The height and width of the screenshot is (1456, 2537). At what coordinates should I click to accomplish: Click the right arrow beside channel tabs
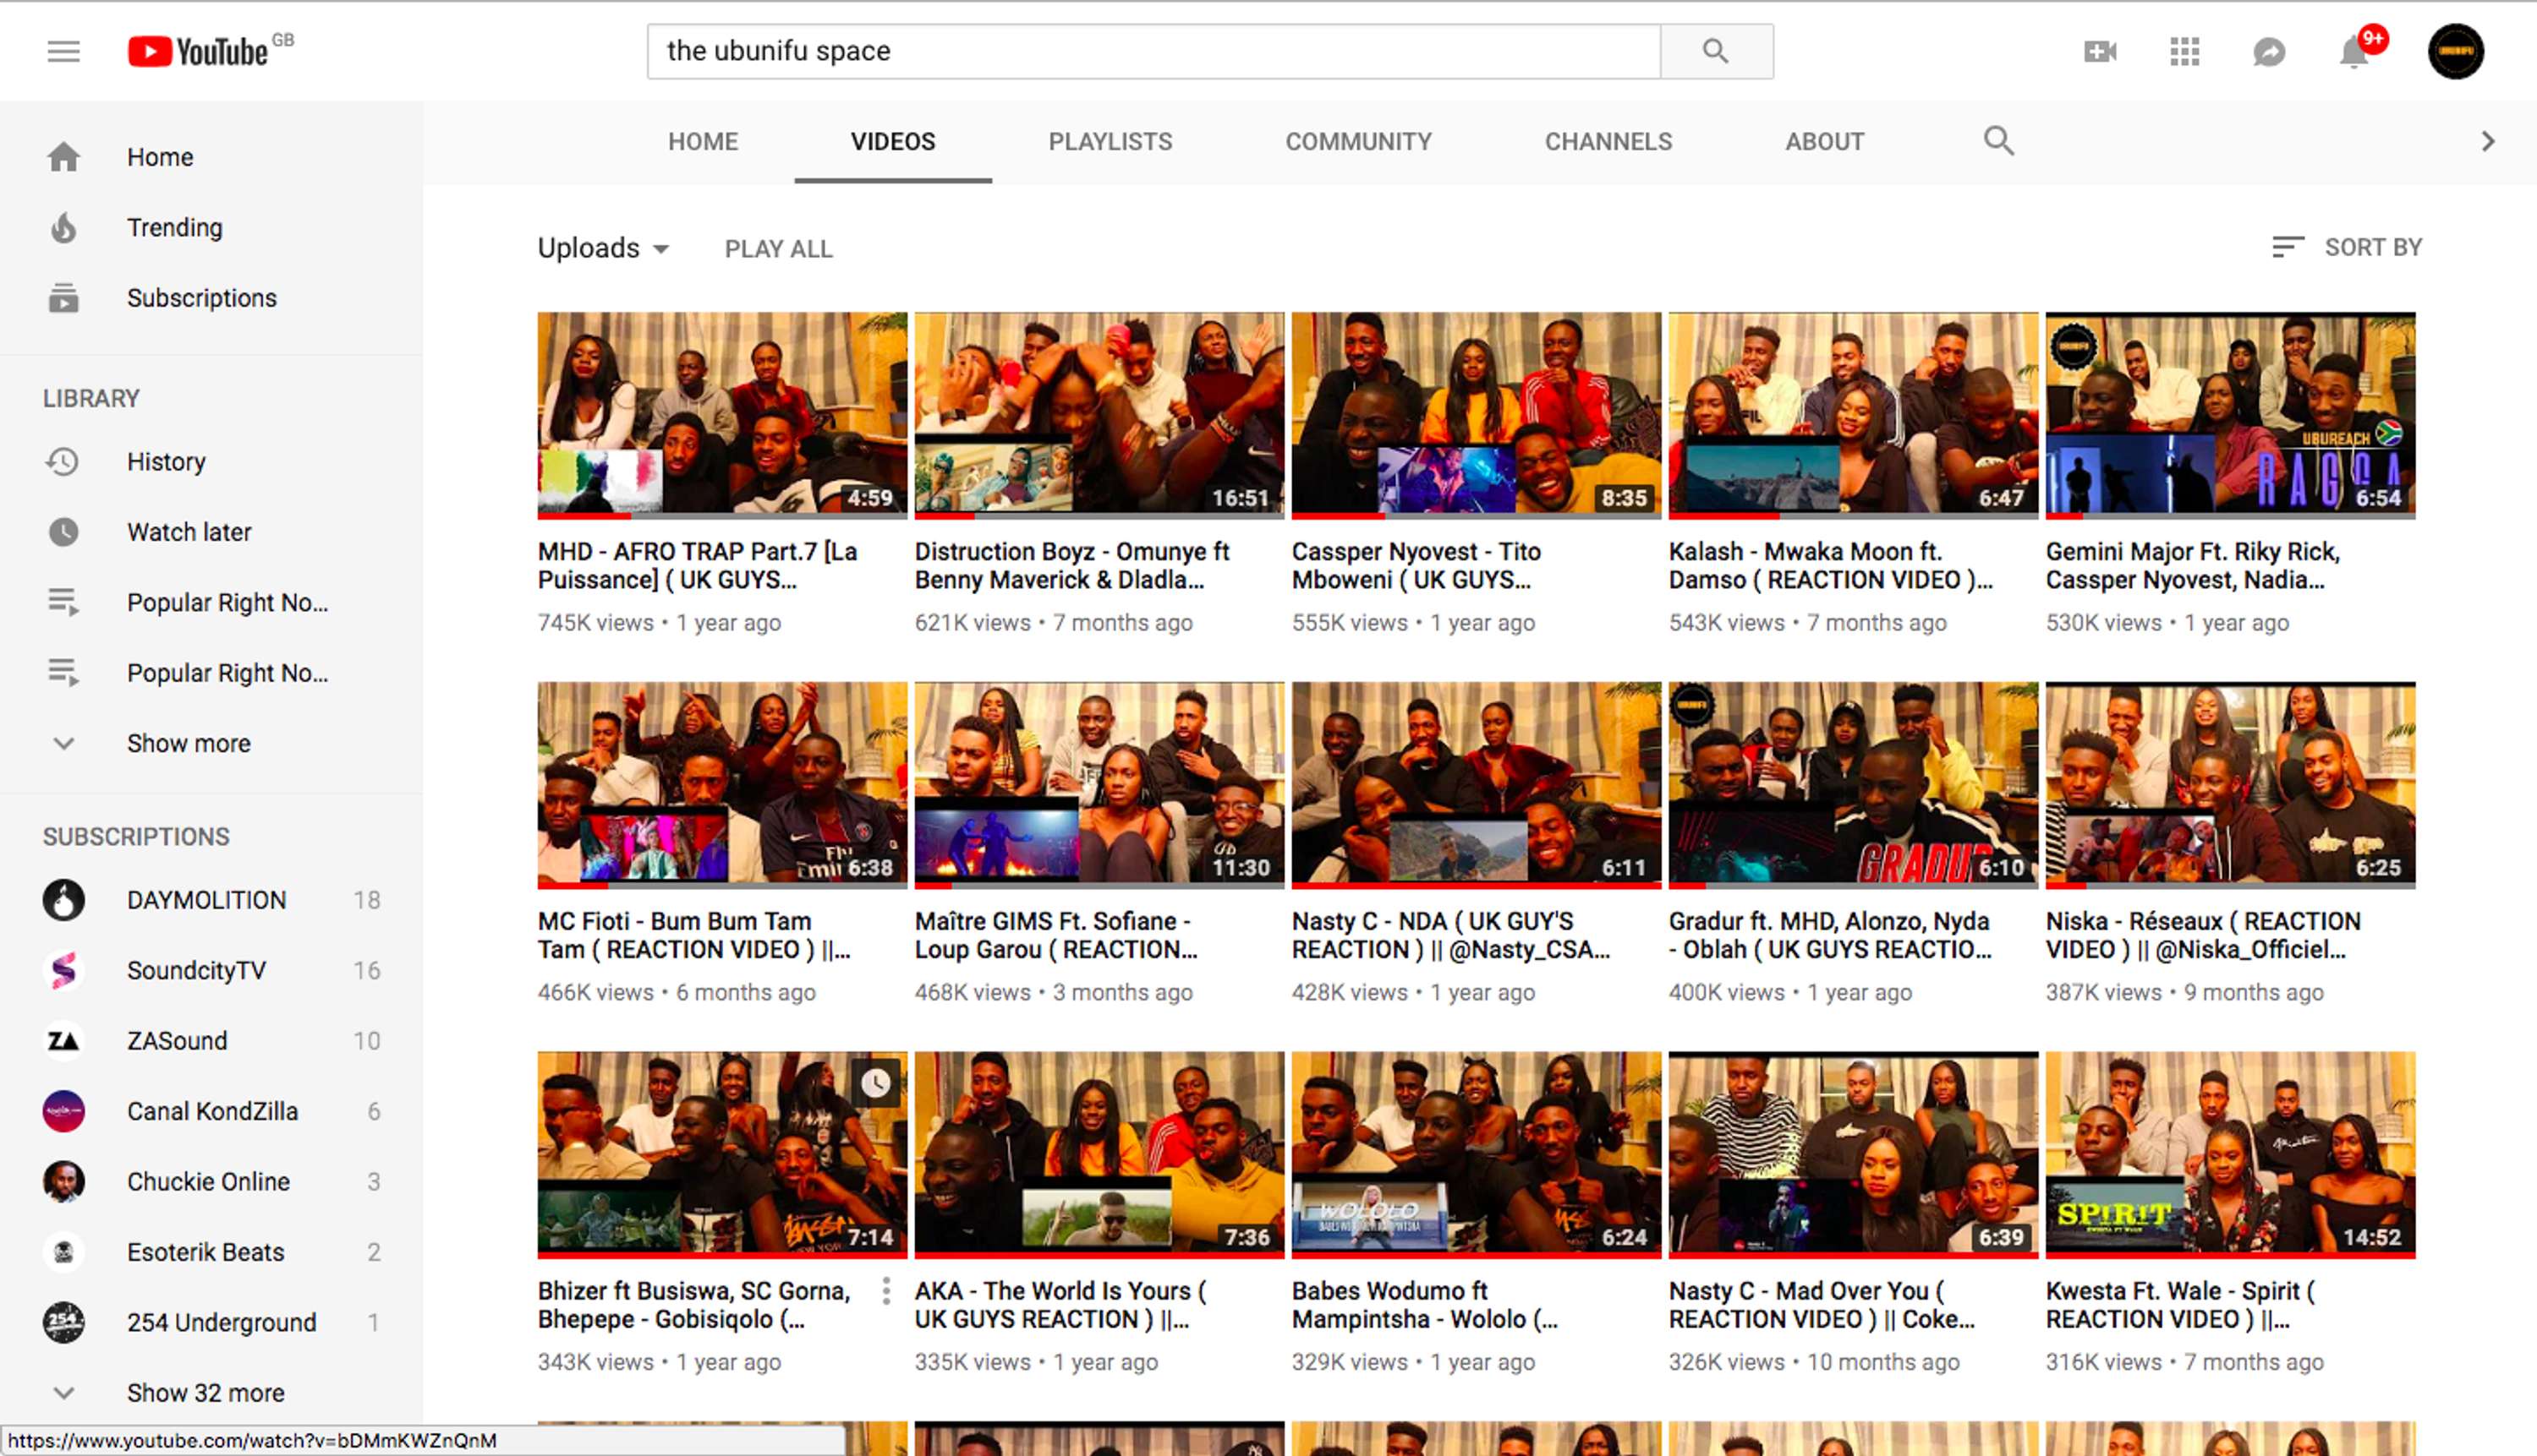2487,141
